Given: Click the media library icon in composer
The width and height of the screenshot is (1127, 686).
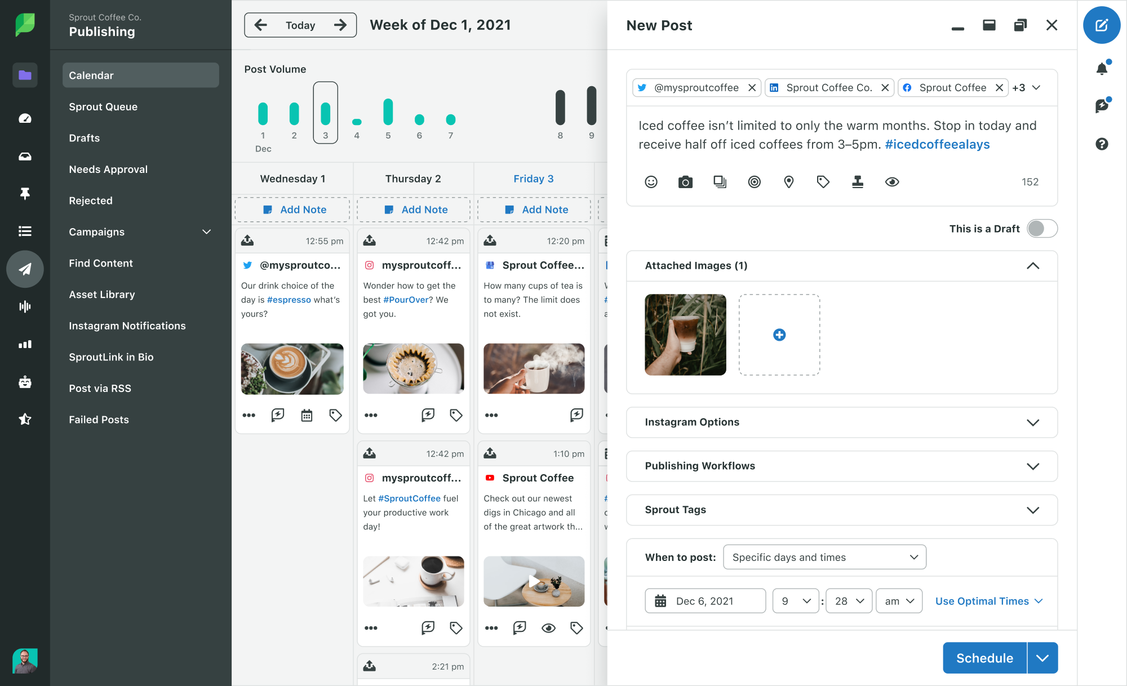Looking at the screenshot, I should 719,181.
